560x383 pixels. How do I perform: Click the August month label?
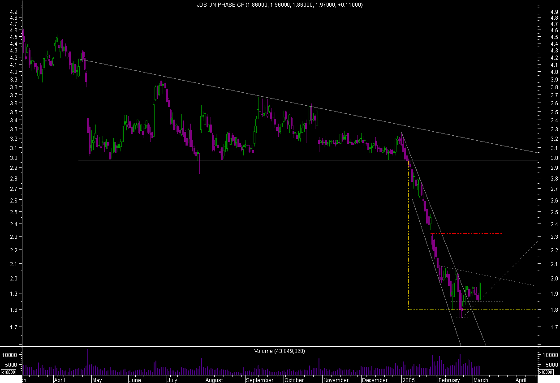pyautogui.click(x=214, y=380)
